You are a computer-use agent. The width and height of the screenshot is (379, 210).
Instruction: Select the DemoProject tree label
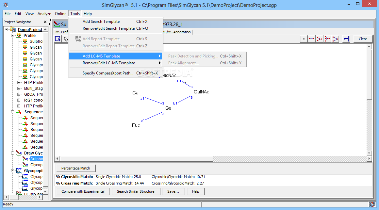coord(30,29)
